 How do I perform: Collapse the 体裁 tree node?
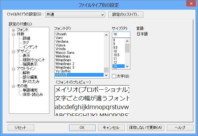click(x=13, y=34)
